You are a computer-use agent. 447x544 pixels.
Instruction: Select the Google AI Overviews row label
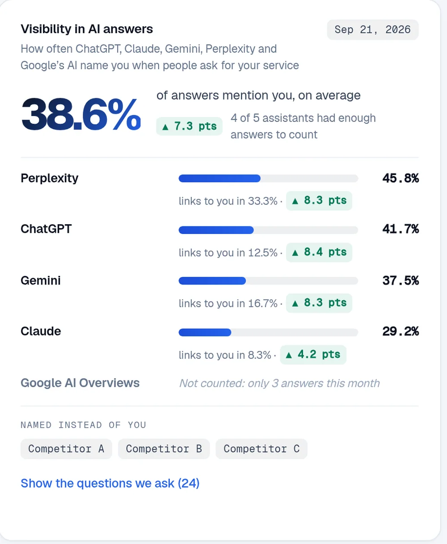(80, 383)
